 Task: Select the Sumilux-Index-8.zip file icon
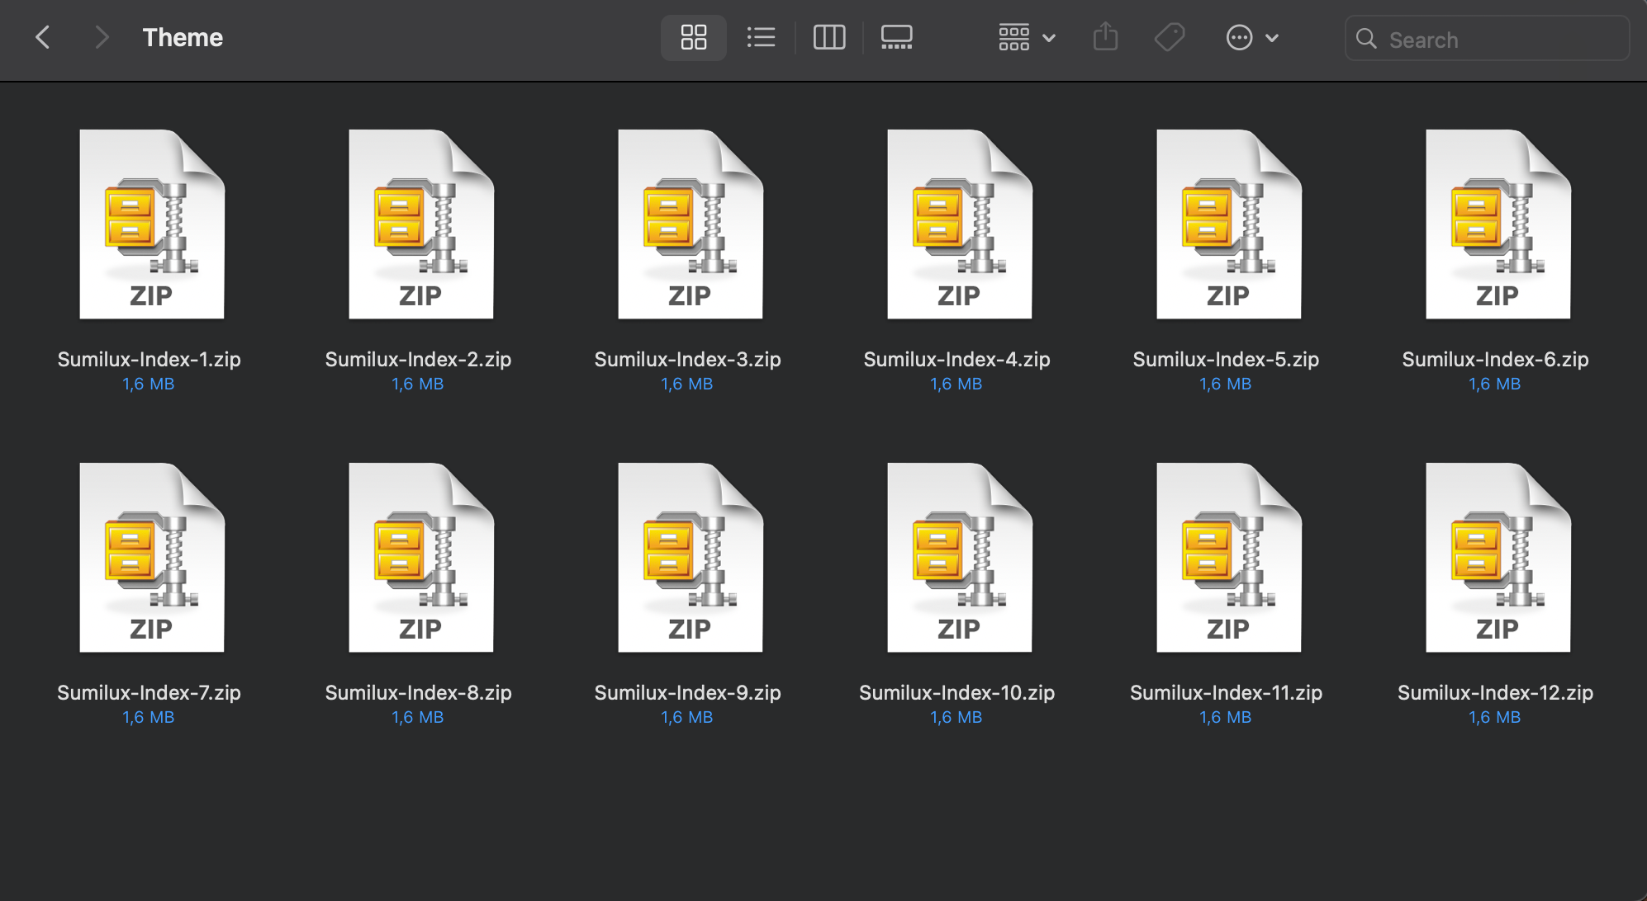click(x=421, y=558)
